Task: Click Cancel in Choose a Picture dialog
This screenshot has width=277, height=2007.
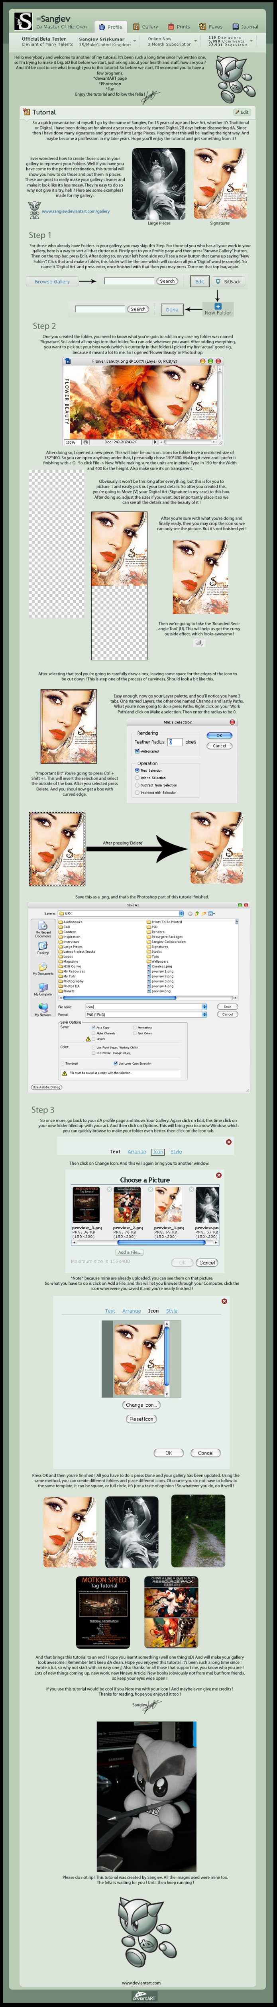Action: click(206, 1262)
